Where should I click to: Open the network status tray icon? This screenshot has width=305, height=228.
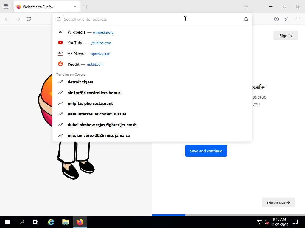259,222
